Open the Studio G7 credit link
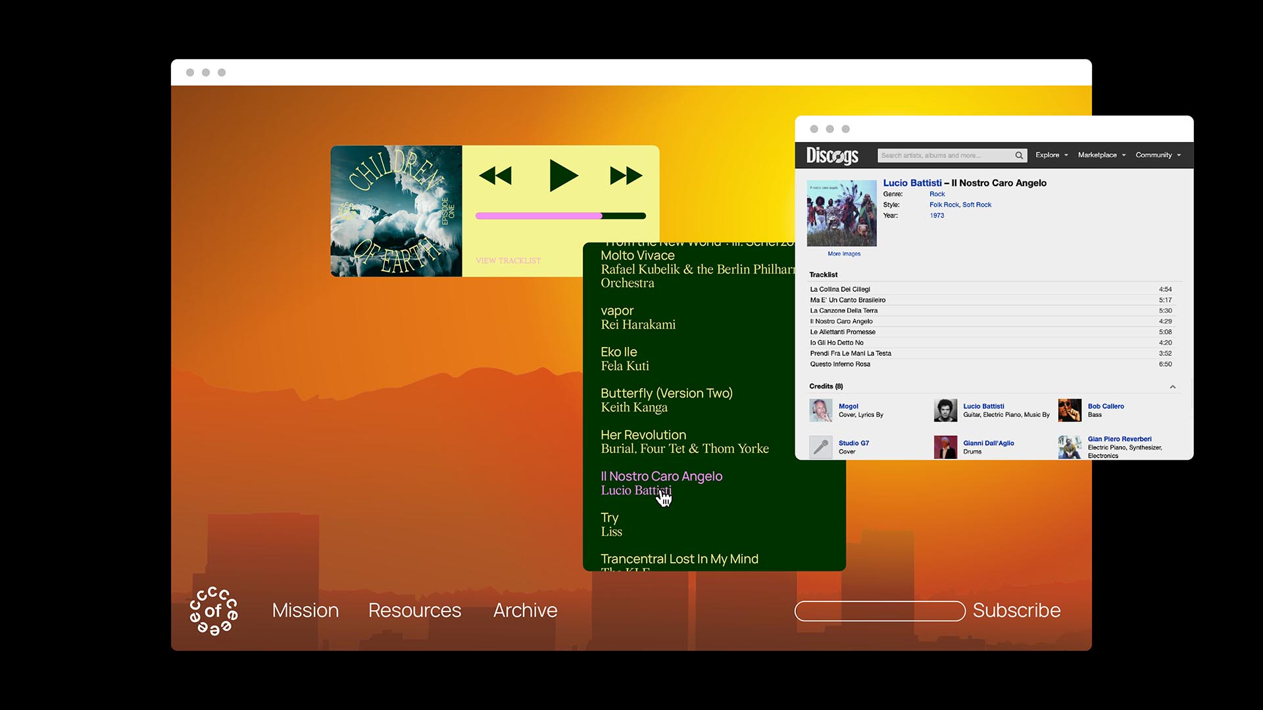Viewport: 1263px width, 710px height. (x=854, y=443)
